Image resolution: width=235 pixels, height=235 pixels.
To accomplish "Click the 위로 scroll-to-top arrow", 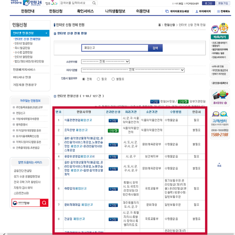I will (219, 165).
